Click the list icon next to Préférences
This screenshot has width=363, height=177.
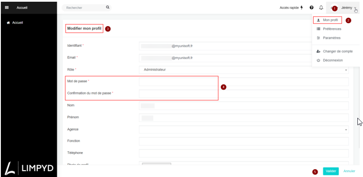[318, 29]
